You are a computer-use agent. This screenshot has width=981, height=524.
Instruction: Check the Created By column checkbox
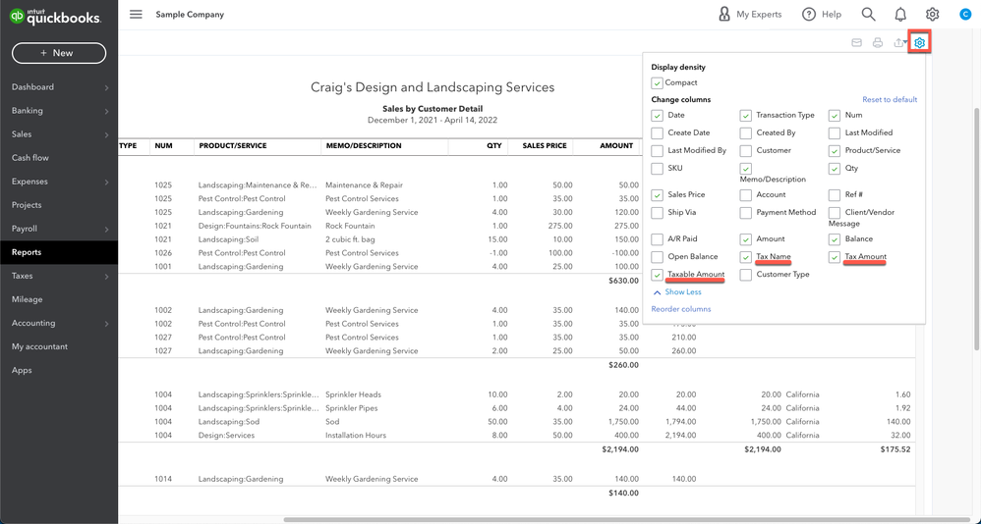[x=746, y=133]
